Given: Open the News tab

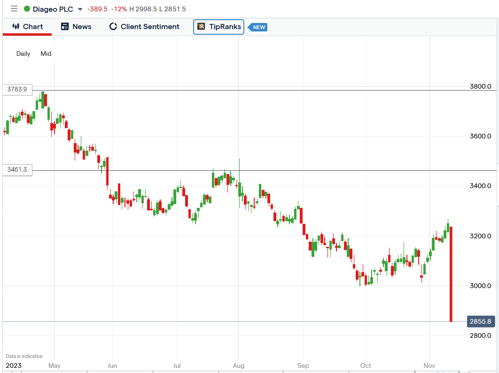Looking at the screenshot, I should click(x=76, y=27).
